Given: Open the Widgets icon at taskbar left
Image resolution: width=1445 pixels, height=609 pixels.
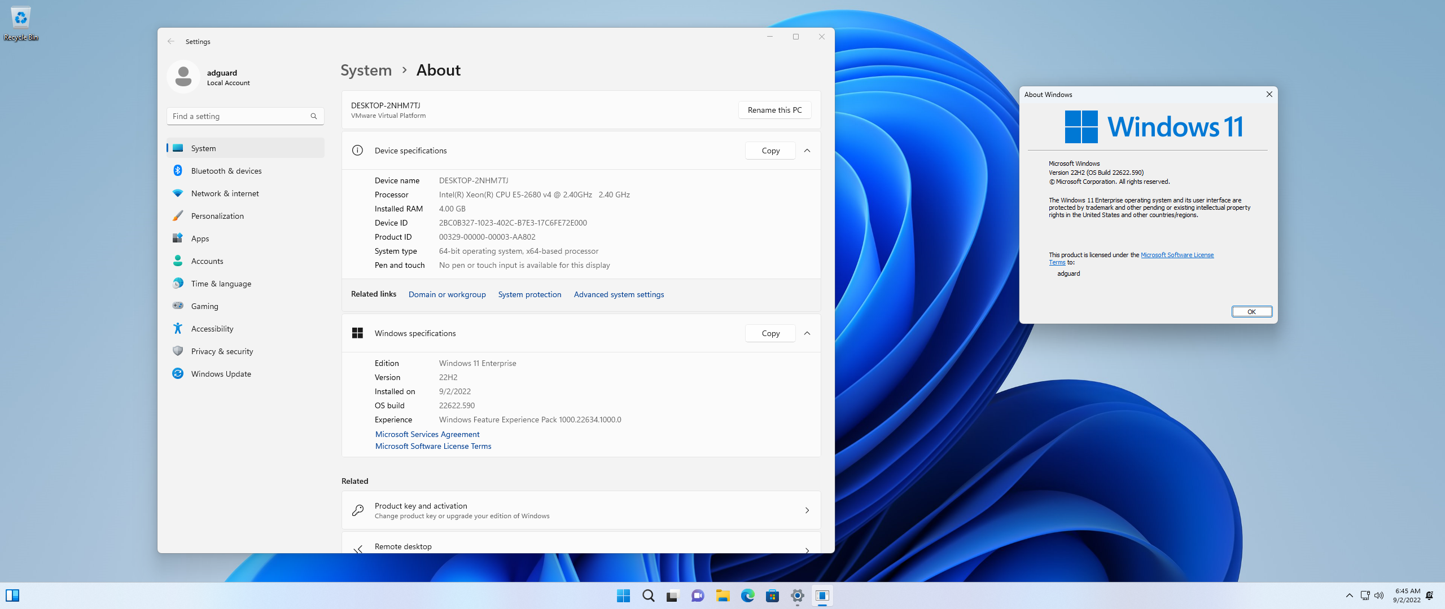Looking at the screenshot, I should (12, 595).
